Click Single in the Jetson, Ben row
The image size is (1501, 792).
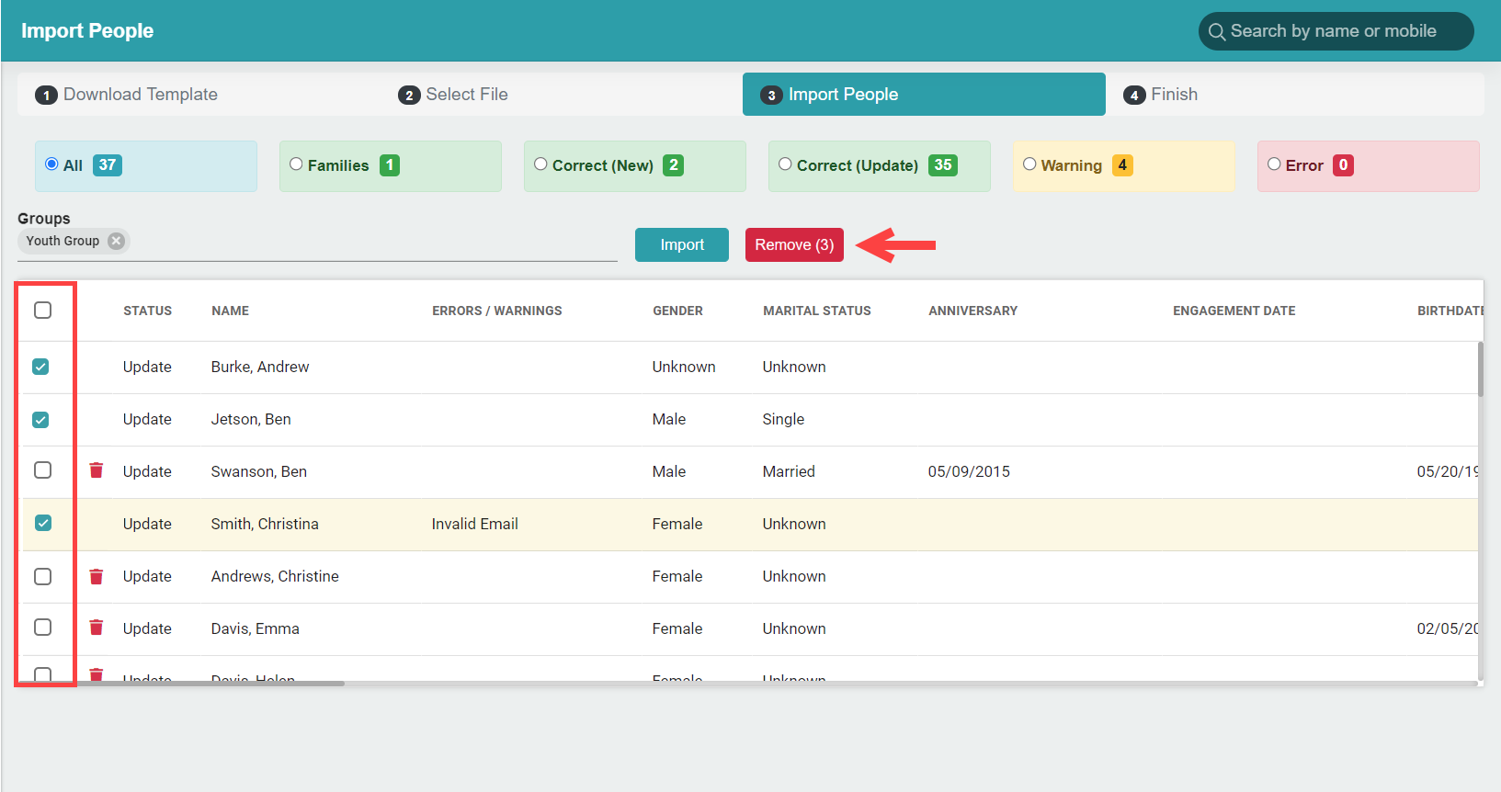click(783, 419)
